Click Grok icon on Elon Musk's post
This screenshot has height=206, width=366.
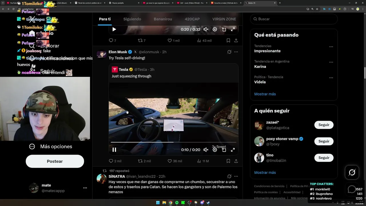(229, 52)
